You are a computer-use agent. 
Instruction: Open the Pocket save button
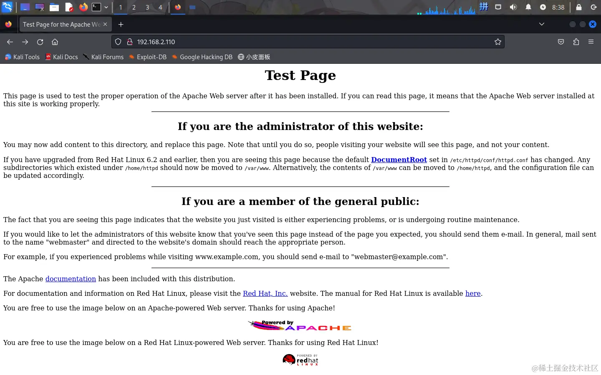561,42
